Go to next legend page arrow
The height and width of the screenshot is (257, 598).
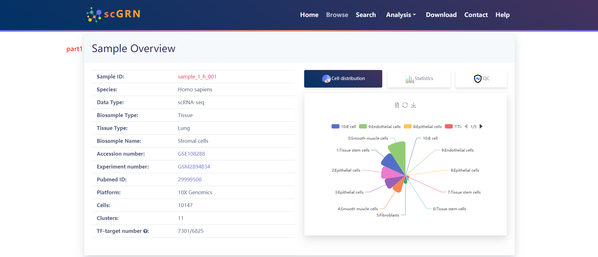click(481, 126)
